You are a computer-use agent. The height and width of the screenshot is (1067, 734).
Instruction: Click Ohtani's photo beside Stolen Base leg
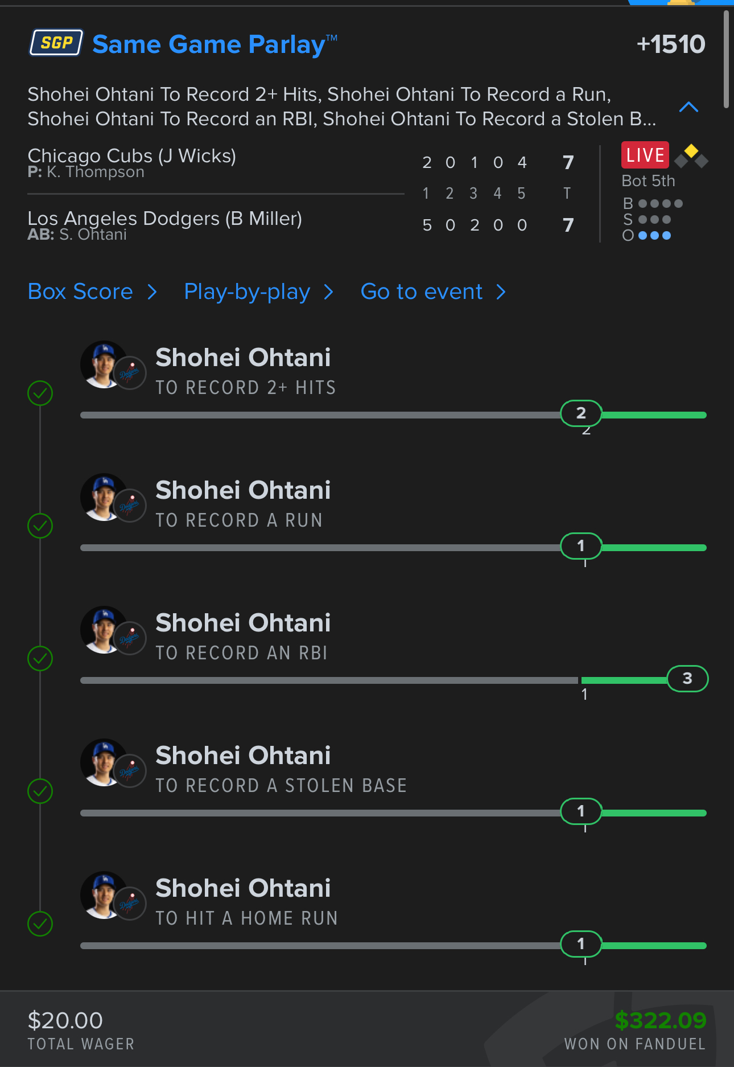[x=105, y=762]
